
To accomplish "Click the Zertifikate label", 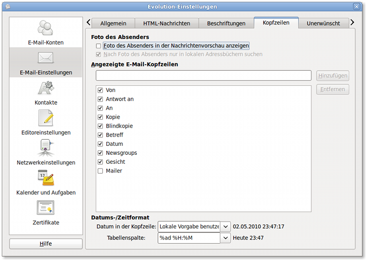I will click(x=46, y=223).
